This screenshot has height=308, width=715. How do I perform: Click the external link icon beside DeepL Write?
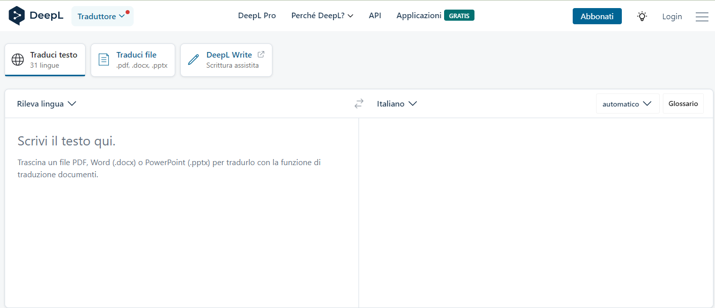[261, 55]
